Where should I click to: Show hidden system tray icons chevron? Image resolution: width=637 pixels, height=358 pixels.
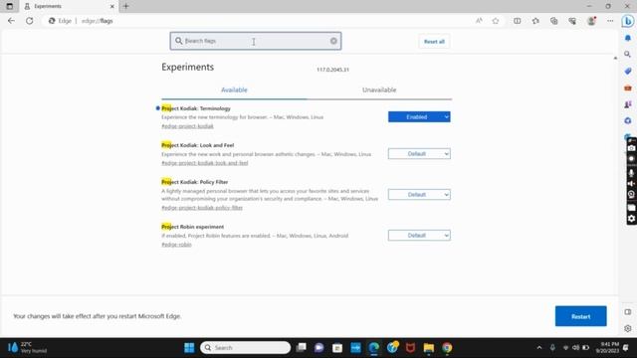pos(539,348)
